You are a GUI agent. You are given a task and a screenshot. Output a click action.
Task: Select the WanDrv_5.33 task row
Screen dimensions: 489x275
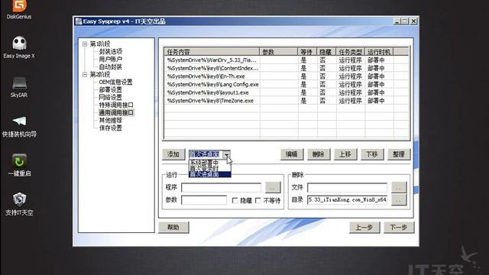click(287, 60)
